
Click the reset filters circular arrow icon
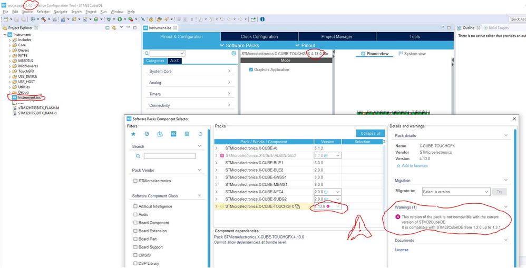point(200,134)
